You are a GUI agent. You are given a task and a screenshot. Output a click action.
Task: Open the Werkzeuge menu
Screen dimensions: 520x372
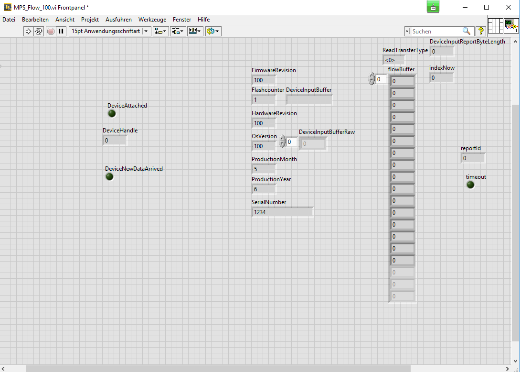pyautogui.click(x=152, y=20)
